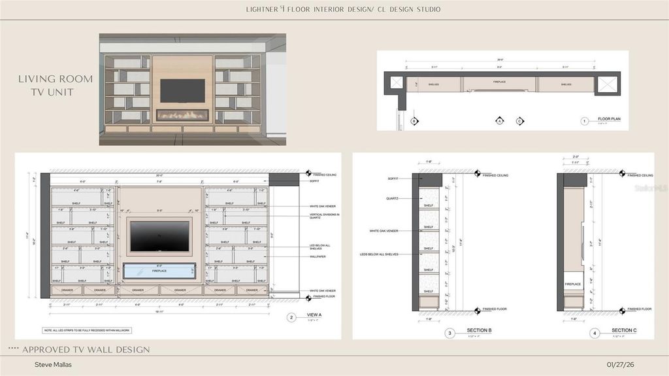This screenshot has width=669, height=376.
Task: Click the WALLPAPER annotation in View A
Action: pyautogui.click(x=318, y=257)
